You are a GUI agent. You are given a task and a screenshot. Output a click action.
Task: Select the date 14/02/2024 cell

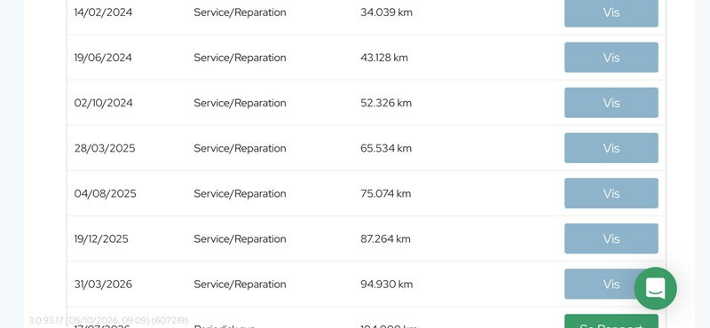tap(103, 12)
